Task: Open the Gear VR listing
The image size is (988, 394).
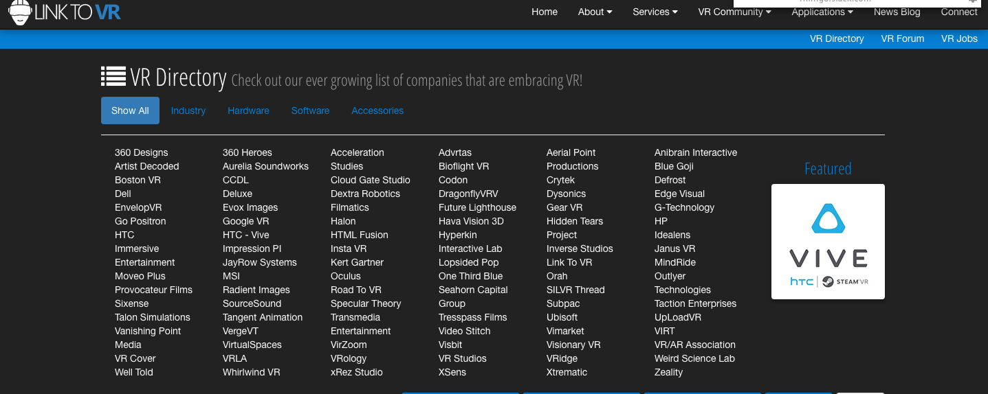Action: (x=564, y=207)
